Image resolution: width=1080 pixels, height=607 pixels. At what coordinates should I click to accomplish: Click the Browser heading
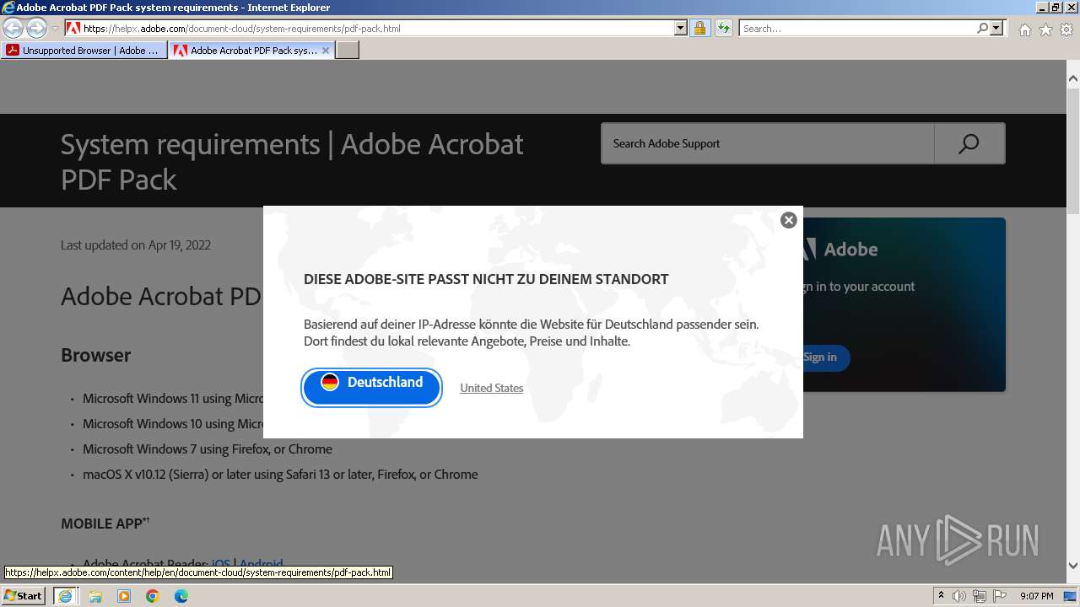95,355
